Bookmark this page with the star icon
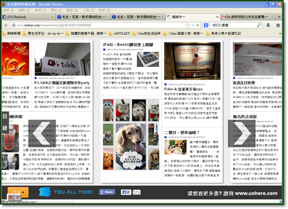 click(x=187, y=25)
